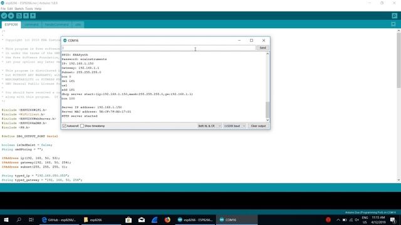Click the Upload arrow icon
Screen dimensions: 401x225
click(x=11, y=16)
